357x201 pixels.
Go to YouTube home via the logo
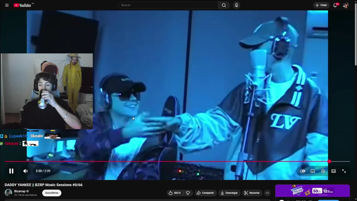tap(22, 5)
